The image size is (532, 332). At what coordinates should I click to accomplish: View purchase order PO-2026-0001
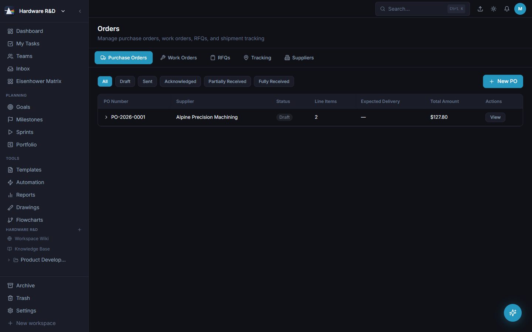(x=495, y=117)
